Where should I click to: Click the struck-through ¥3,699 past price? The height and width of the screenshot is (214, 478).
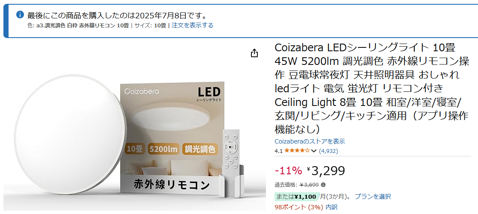click(310, 185)
